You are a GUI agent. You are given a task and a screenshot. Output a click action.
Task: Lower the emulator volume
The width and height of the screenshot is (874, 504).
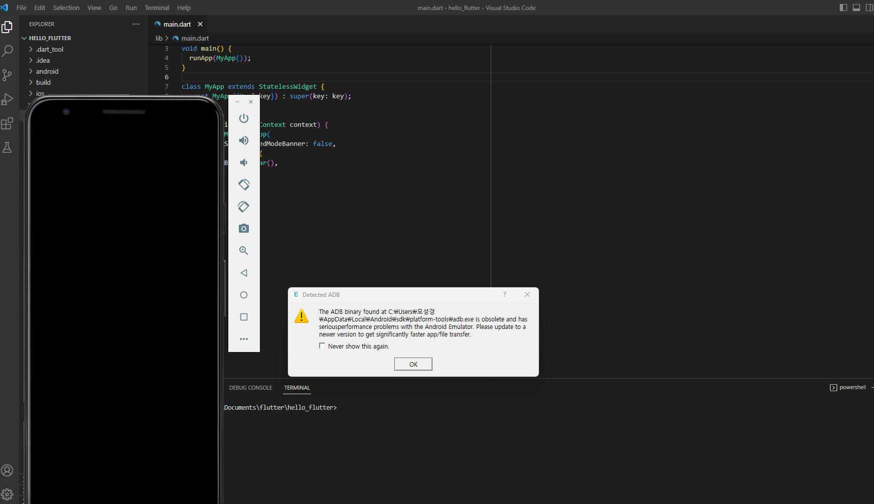[x=244, y=162]
